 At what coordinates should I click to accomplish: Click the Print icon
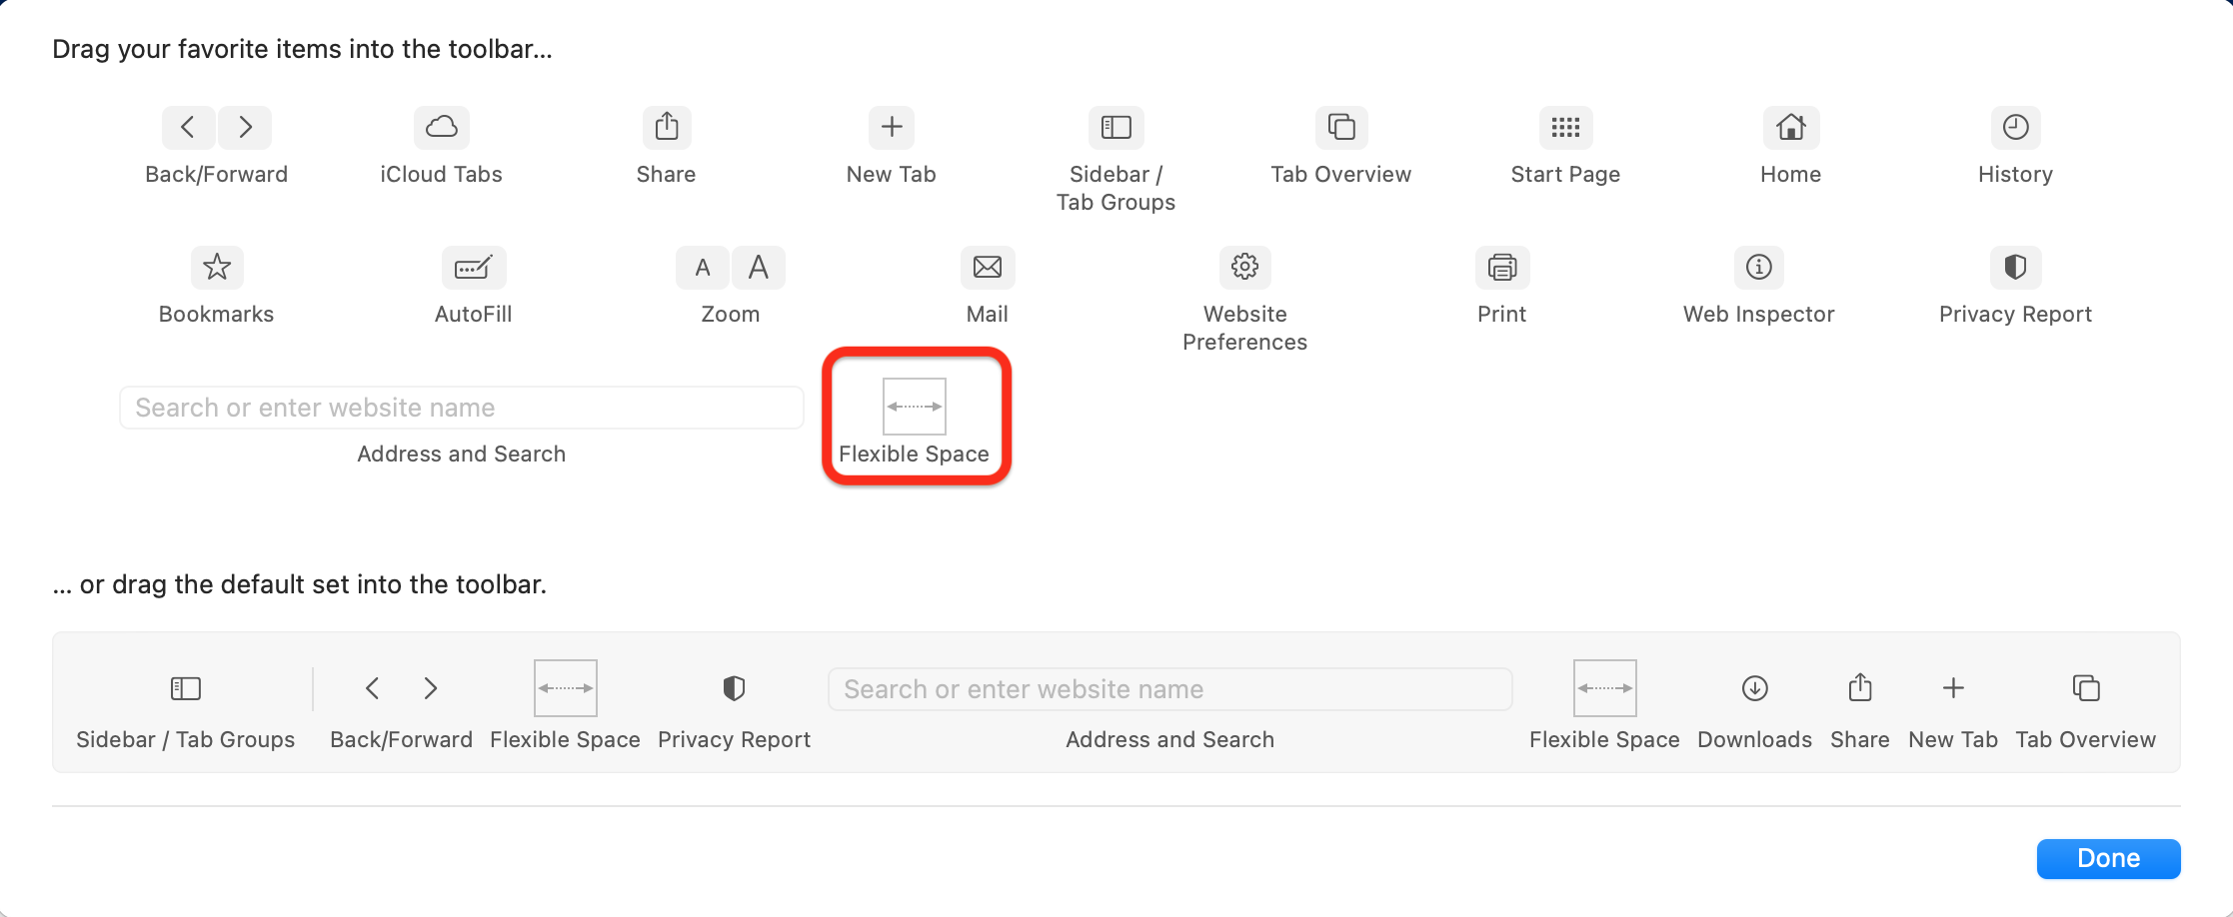point(1501,267)
